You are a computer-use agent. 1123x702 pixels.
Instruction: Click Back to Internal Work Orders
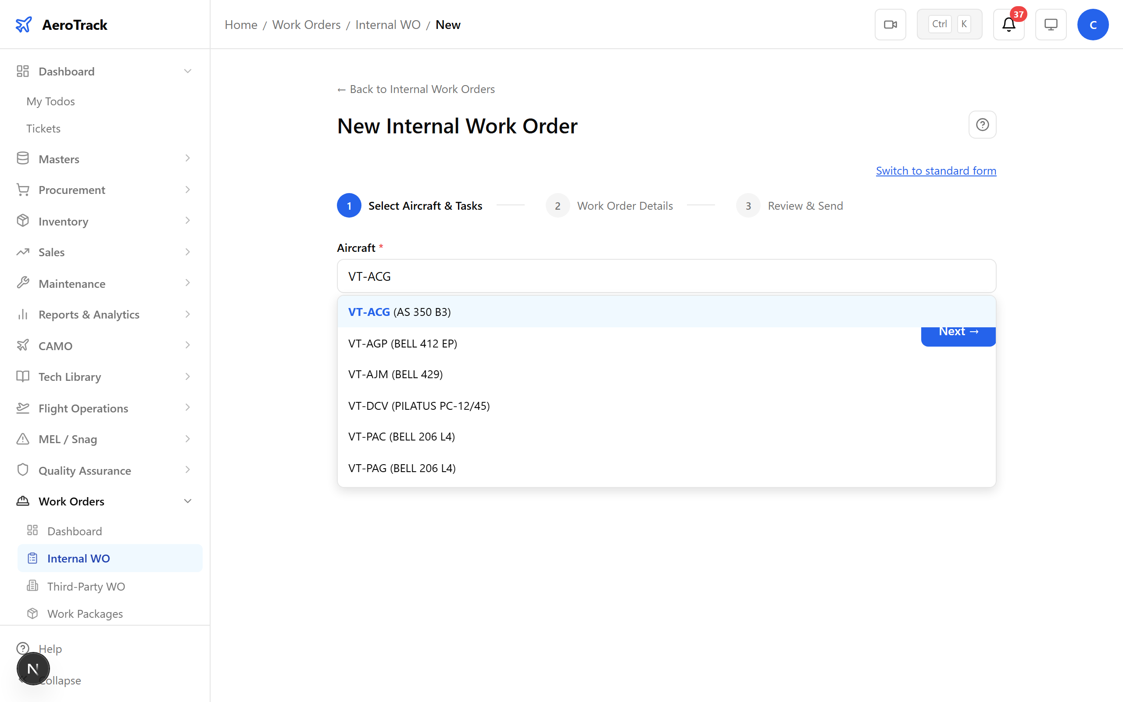tap(416, 89)
